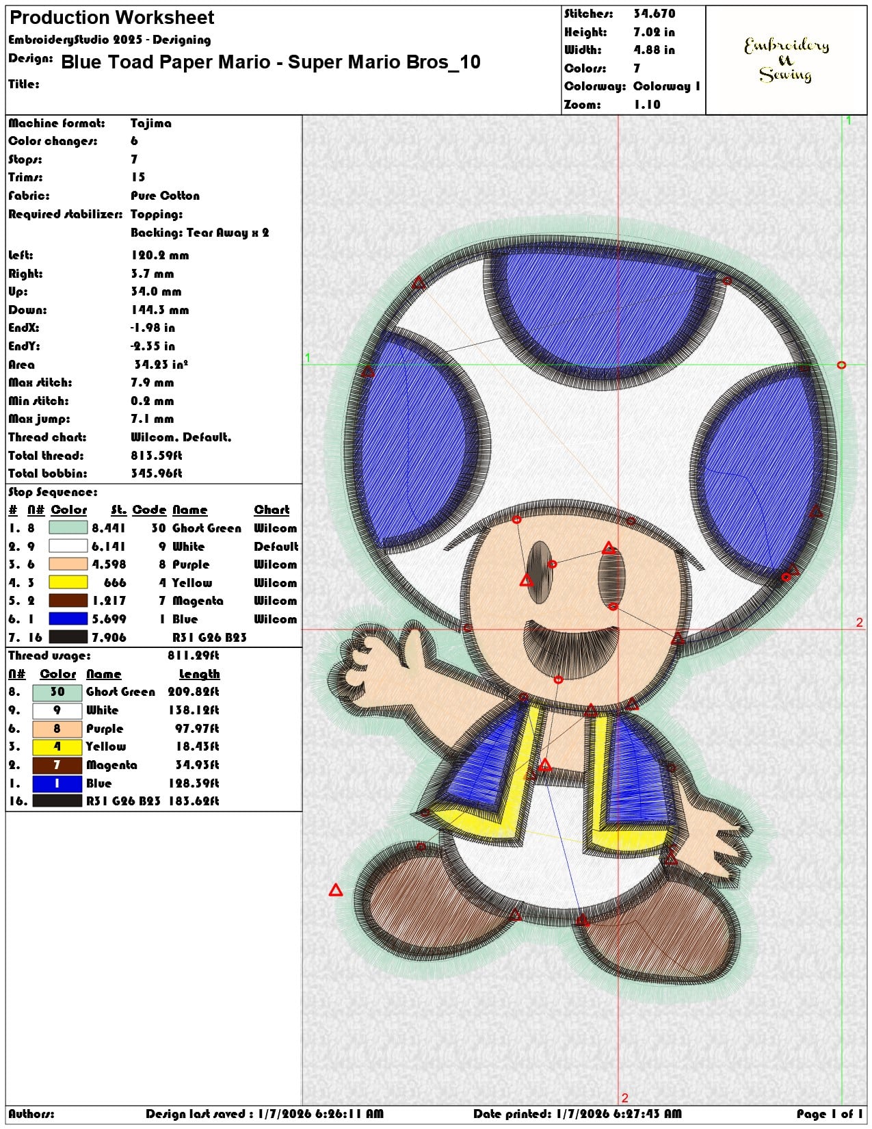This screenshot has height=1129, width=872.
Task: Click the "Date printed" timestamp in footer
Action: point(577,1114)
